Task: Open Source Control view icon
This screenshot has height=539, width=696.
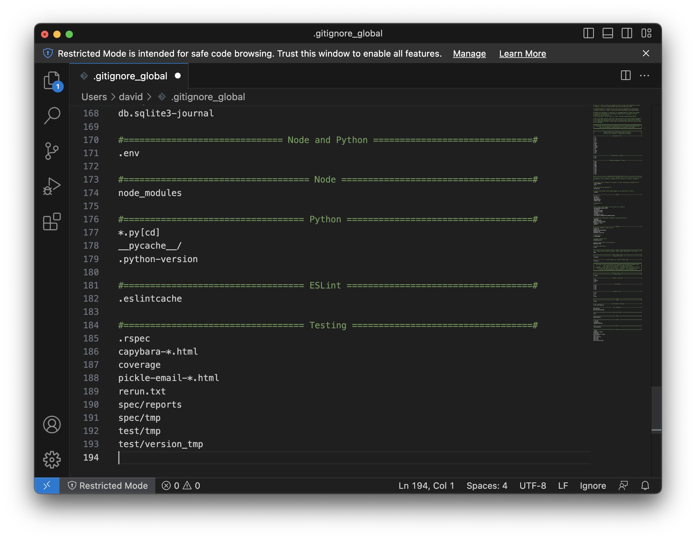Action: click(x=52, y=151)
